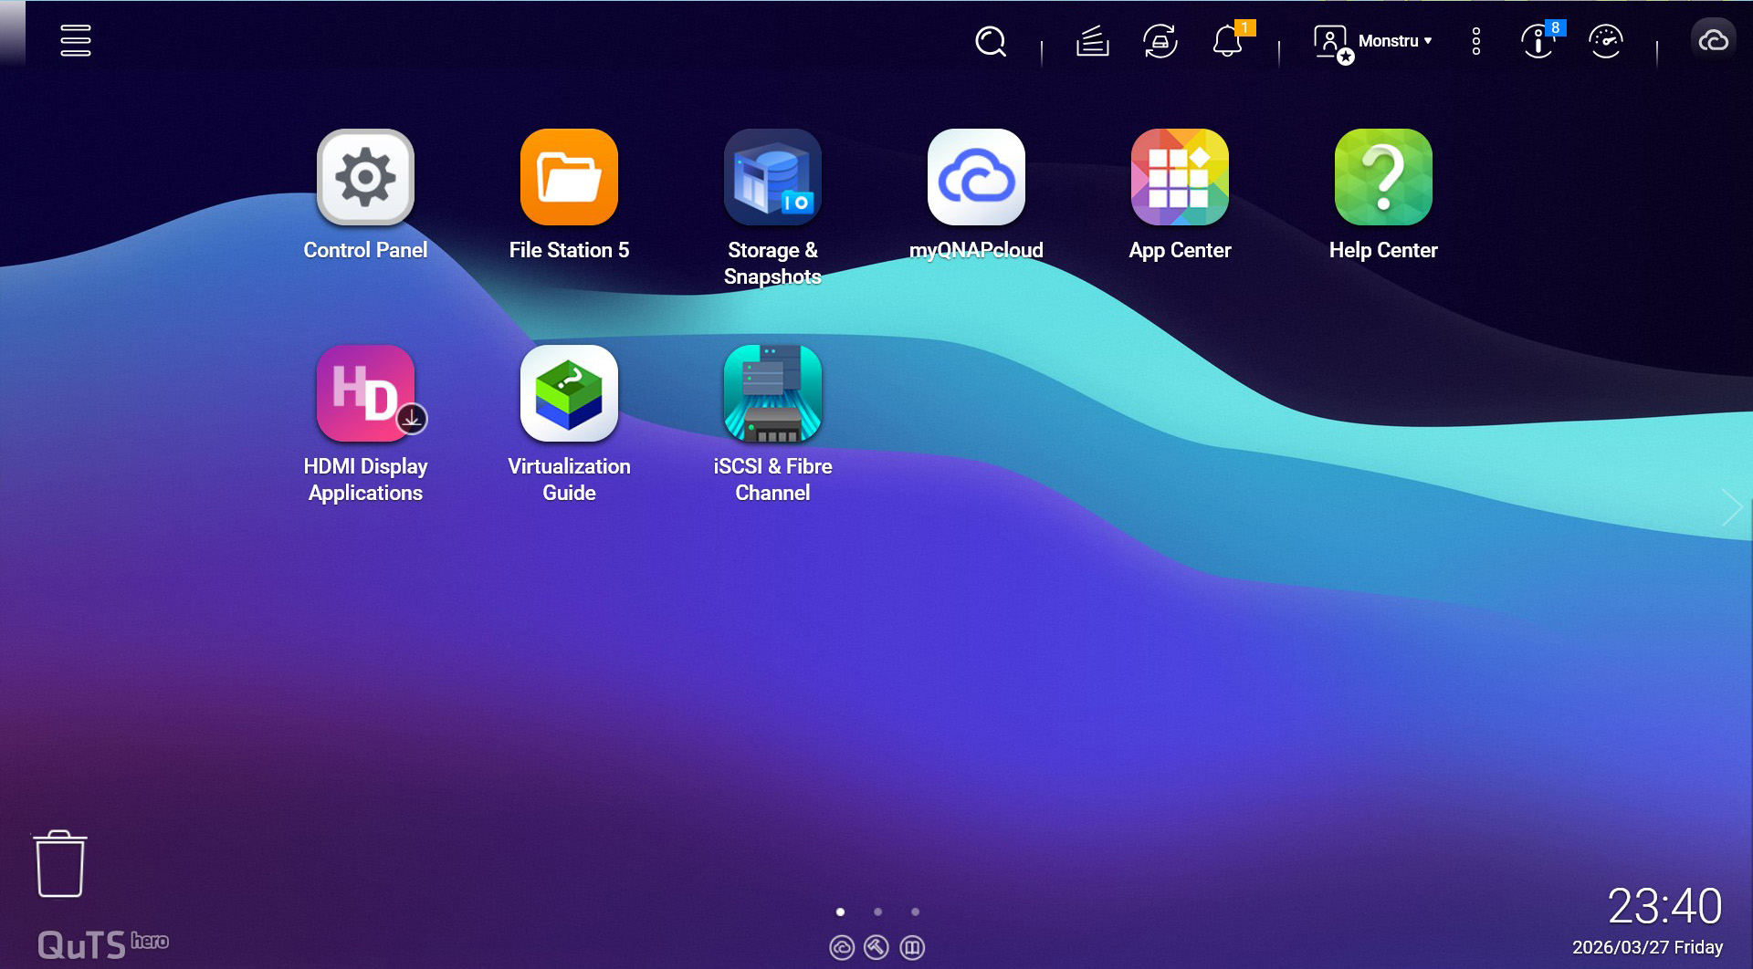Open the main menu hamburger
Screen dimensions: 1753x969
(76, 40)
